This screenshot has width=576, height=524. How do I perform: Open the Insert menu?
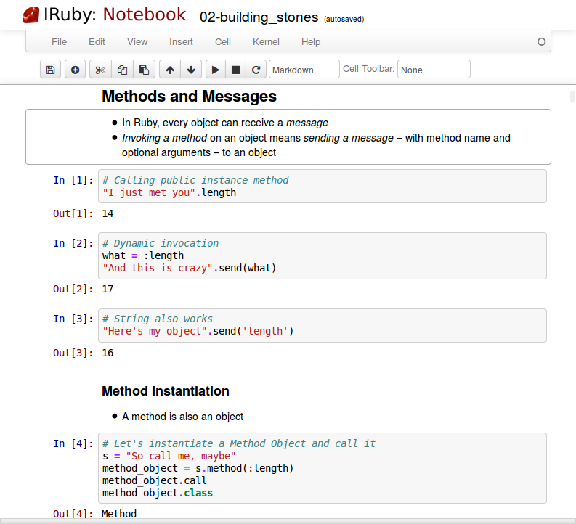pyautogui.click(x=181, y=42)
